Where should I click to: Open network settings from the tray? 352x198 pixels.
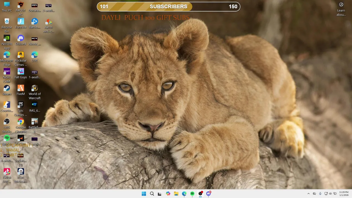click(326, 194)
